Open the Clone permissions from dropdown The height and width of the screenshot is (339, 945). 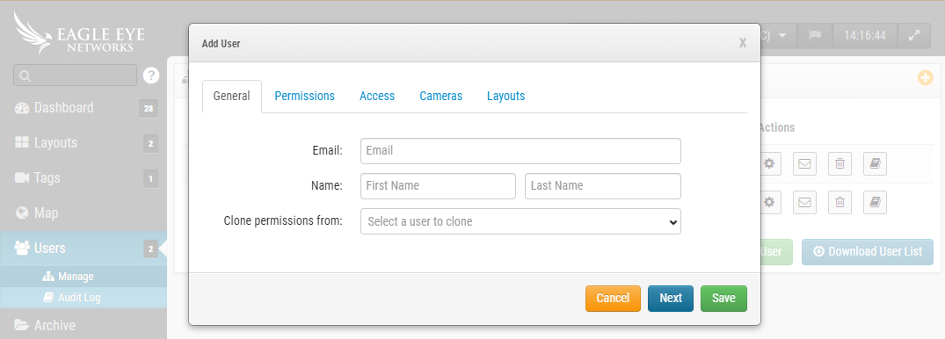coord(520,221)
